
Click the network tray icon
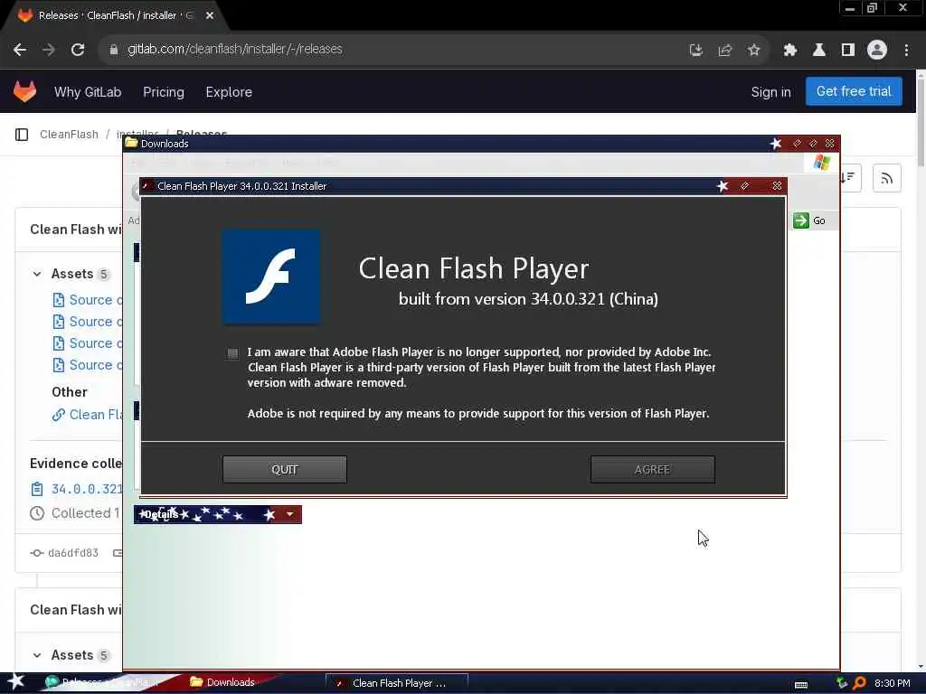842,683
